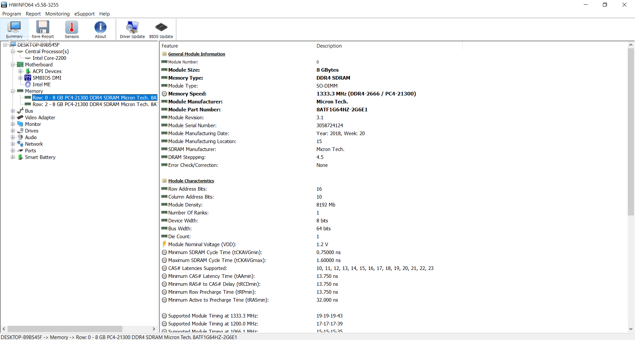This screenshot has width=635, height=340.
Task: Expand the Ports tree node
Action: coord(13,150)
